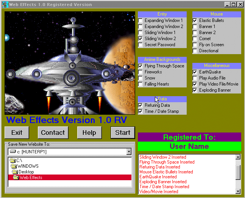245x198 pixels.
Task: Click the Start button
Action: (123, 133)
